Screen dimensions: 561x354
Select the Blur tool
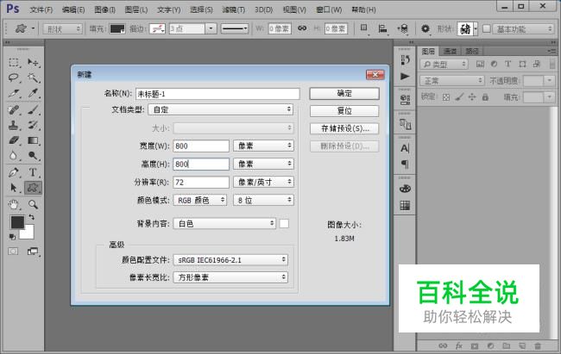tap(14, 156)
